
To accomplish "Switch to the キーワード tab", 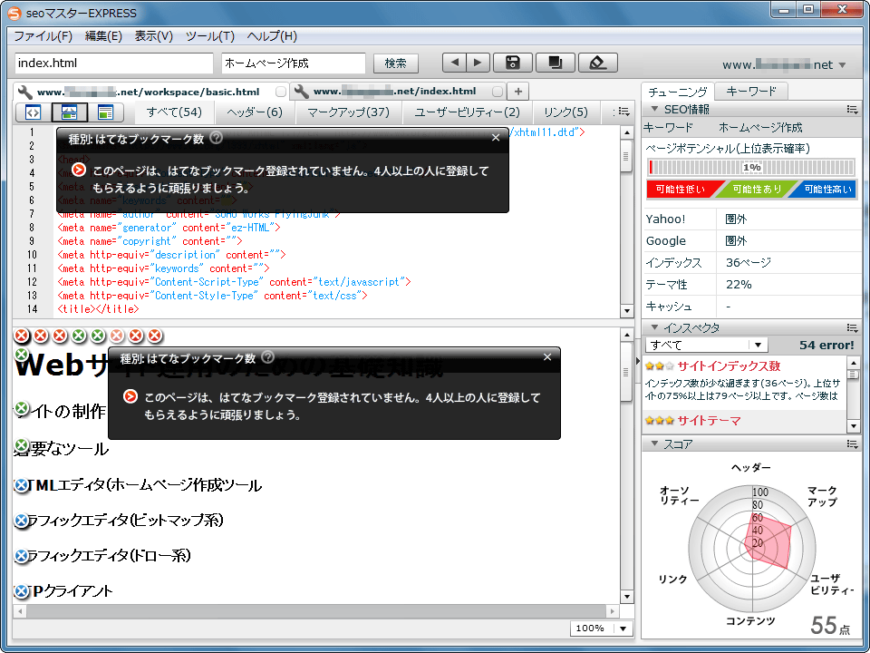I will point(751,91).
